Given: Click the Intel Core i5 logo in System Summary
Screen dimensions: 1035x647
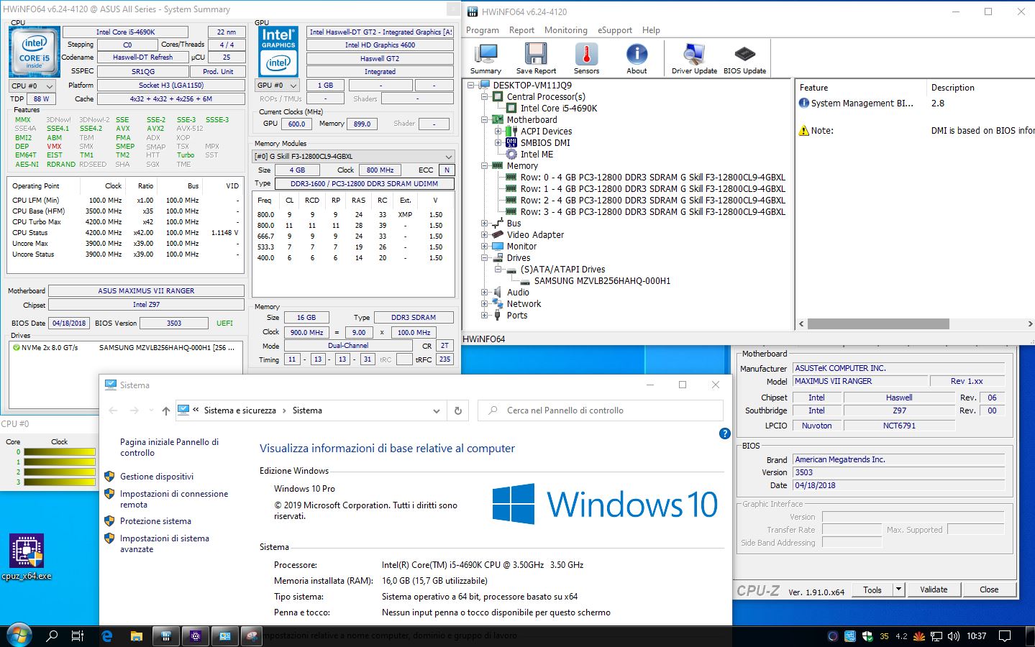Looking at the screenshot, I should pos(34,52).
